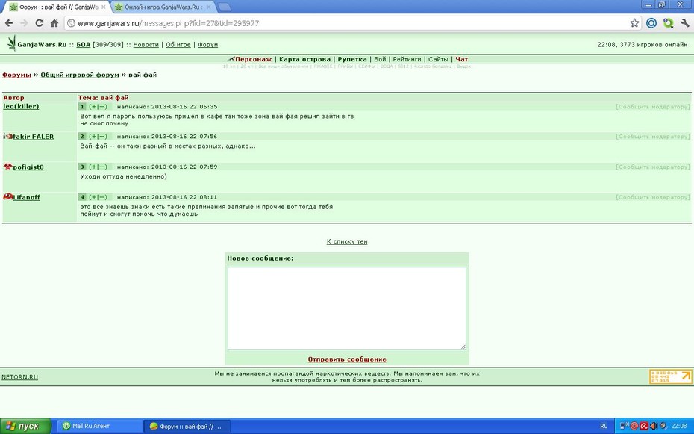Bookmark this page with the star icon

tap(634, 23)
